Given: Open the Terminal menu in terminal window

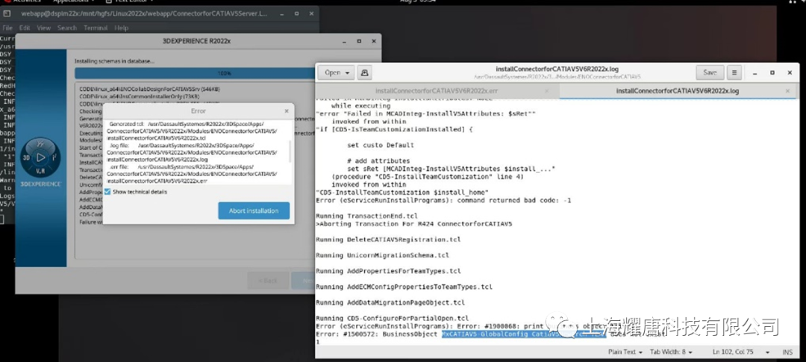Looking at the screenshot, I should 96,28.
